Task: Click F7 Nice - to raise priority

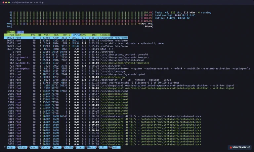Action: [x=79, y=147]
